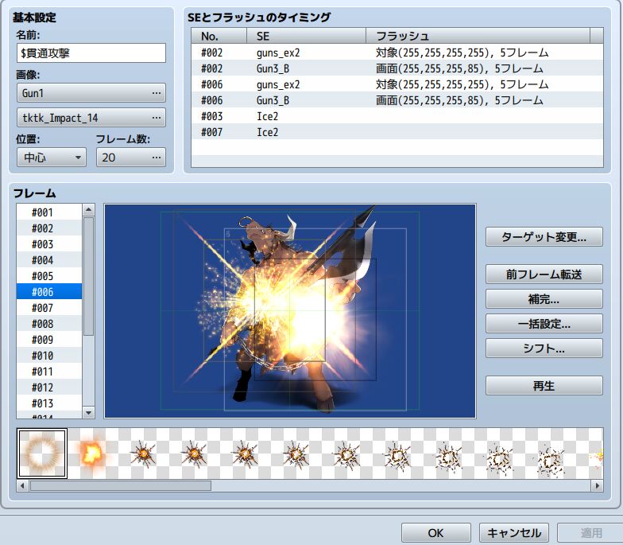Click the キャンセル button
Image resolution: width=623 pixels, height=545 pixels.
(514, 533)
